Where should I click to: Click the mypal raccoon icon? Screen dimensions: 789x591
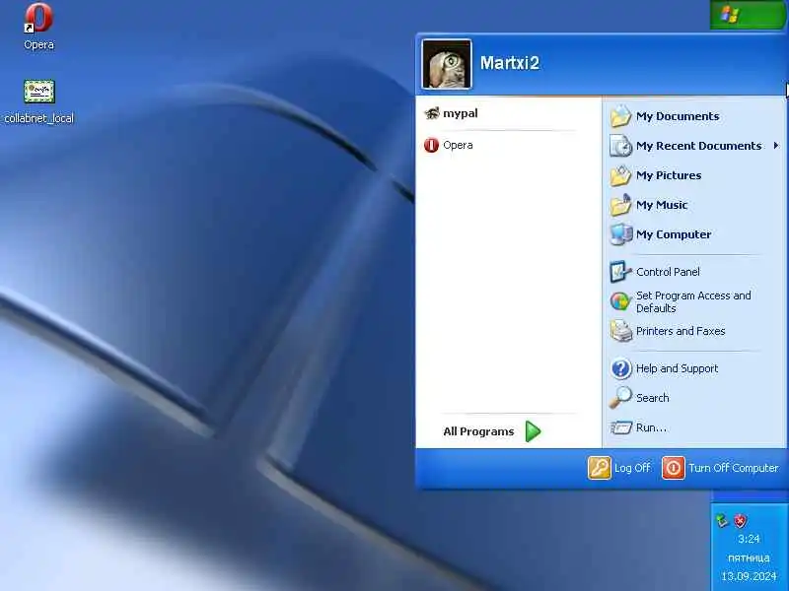click(432, 113)
